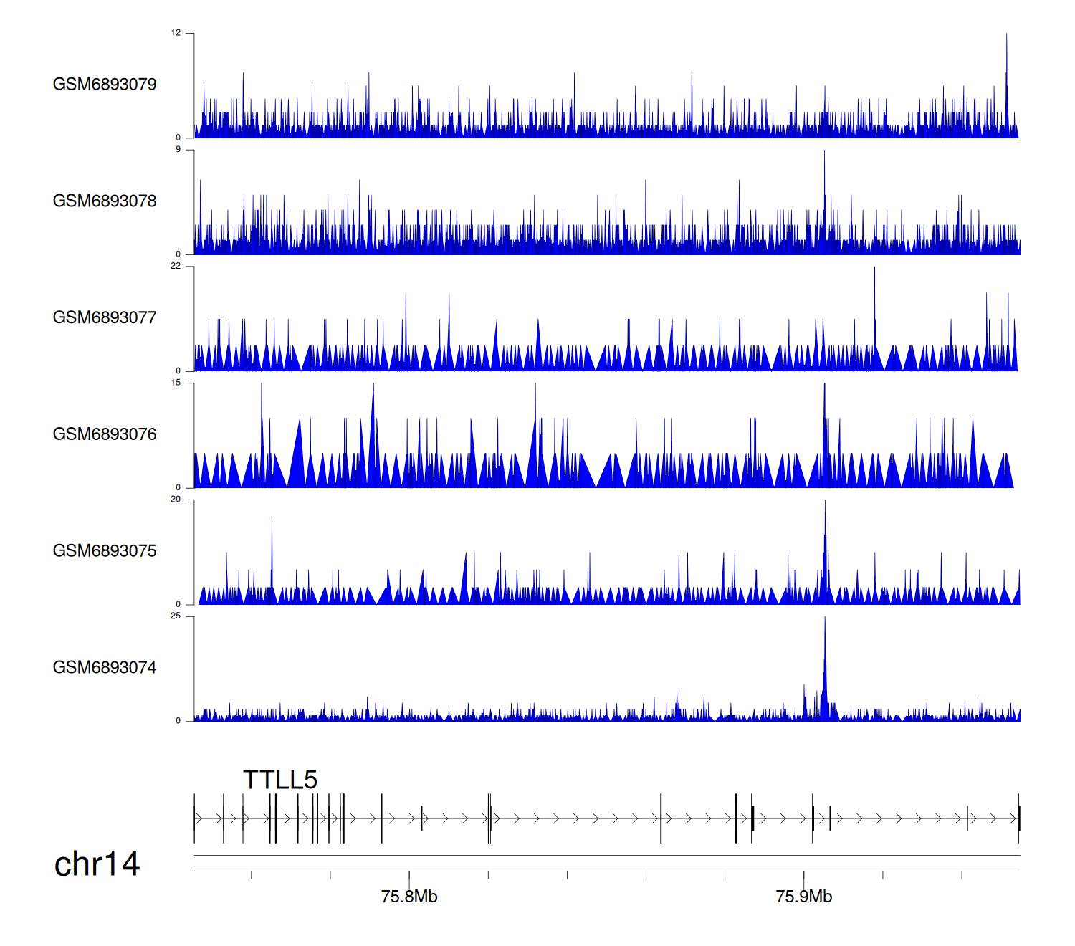
Task: Select the GSM6893074 track label
Action: [x=105, y=668]
